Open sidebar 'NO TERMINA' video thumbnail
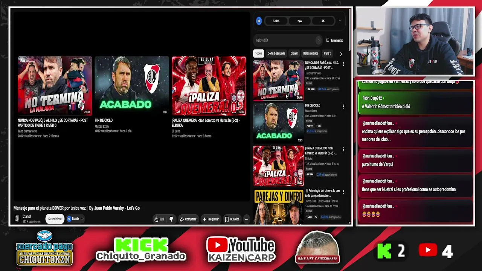Image resolution: width=482 pixels, height=271 pixels. [278, 80]
